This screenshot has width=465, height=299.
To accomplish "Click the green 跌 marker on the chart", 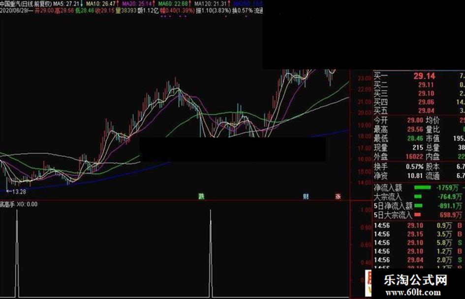I will (201, 196).
